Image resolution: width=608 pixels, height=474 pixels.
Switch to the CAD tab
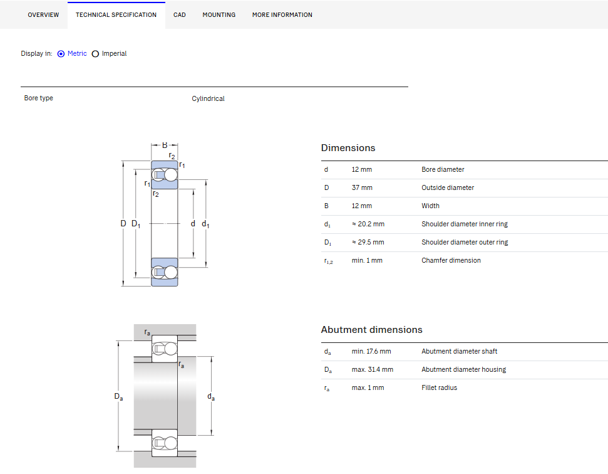(x=180, y=15)
